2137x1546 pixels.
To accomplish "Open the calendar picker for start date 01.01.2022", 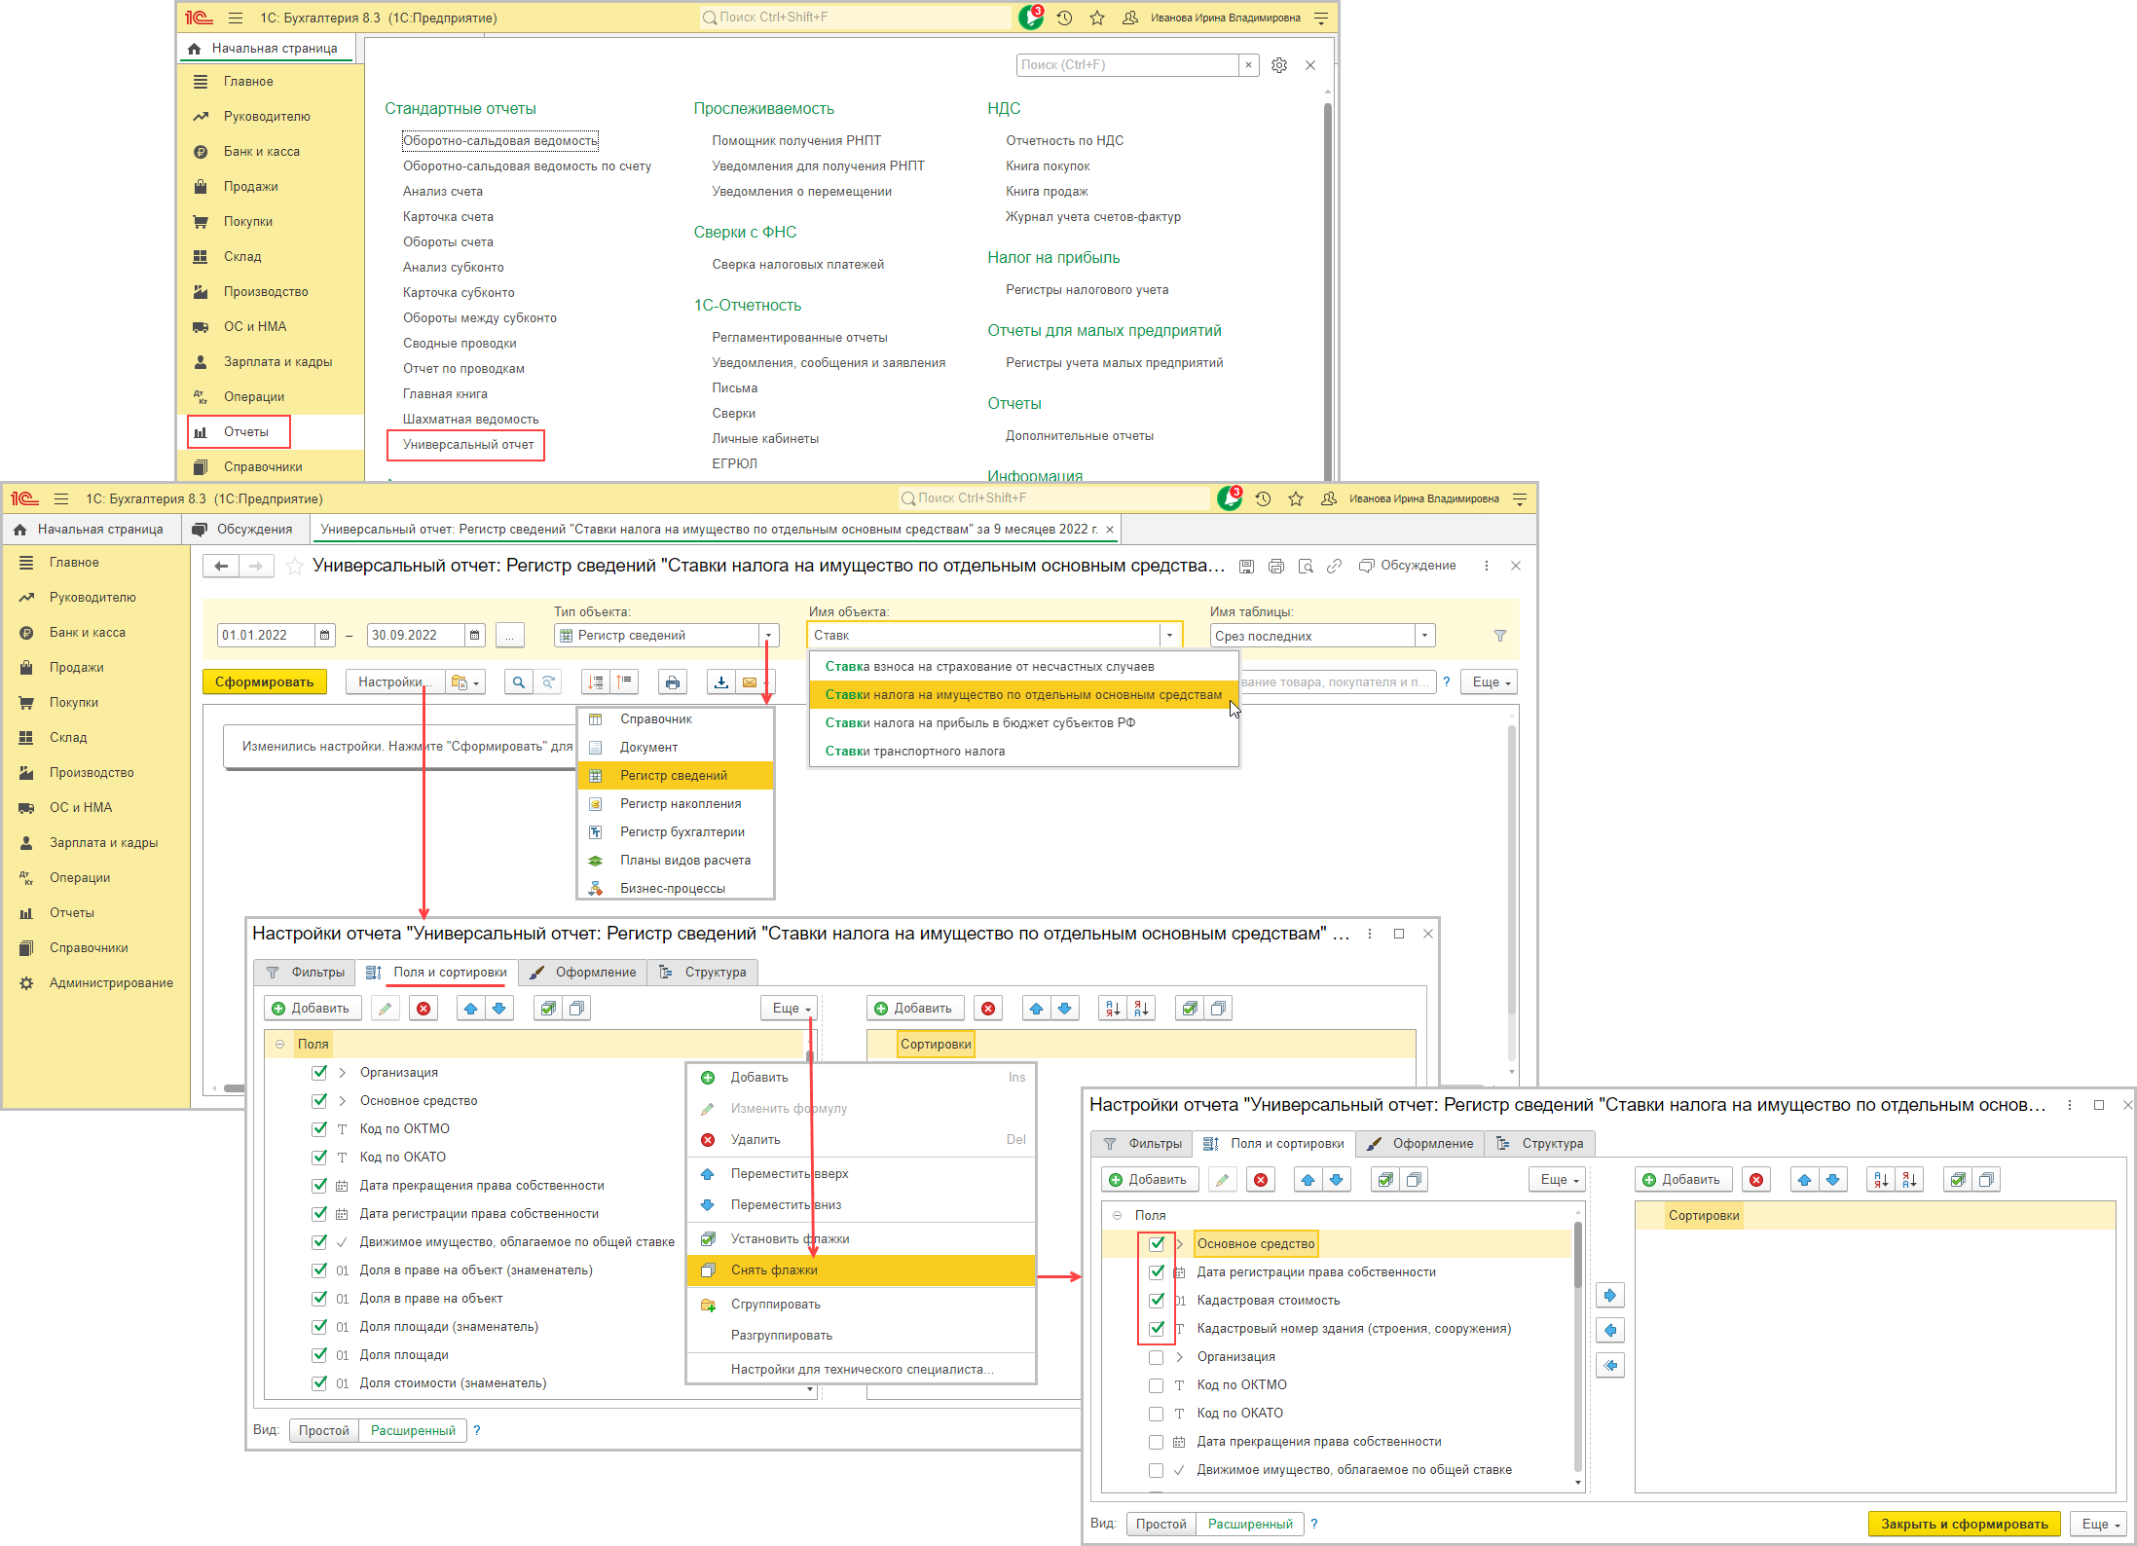I will point(324,636).
